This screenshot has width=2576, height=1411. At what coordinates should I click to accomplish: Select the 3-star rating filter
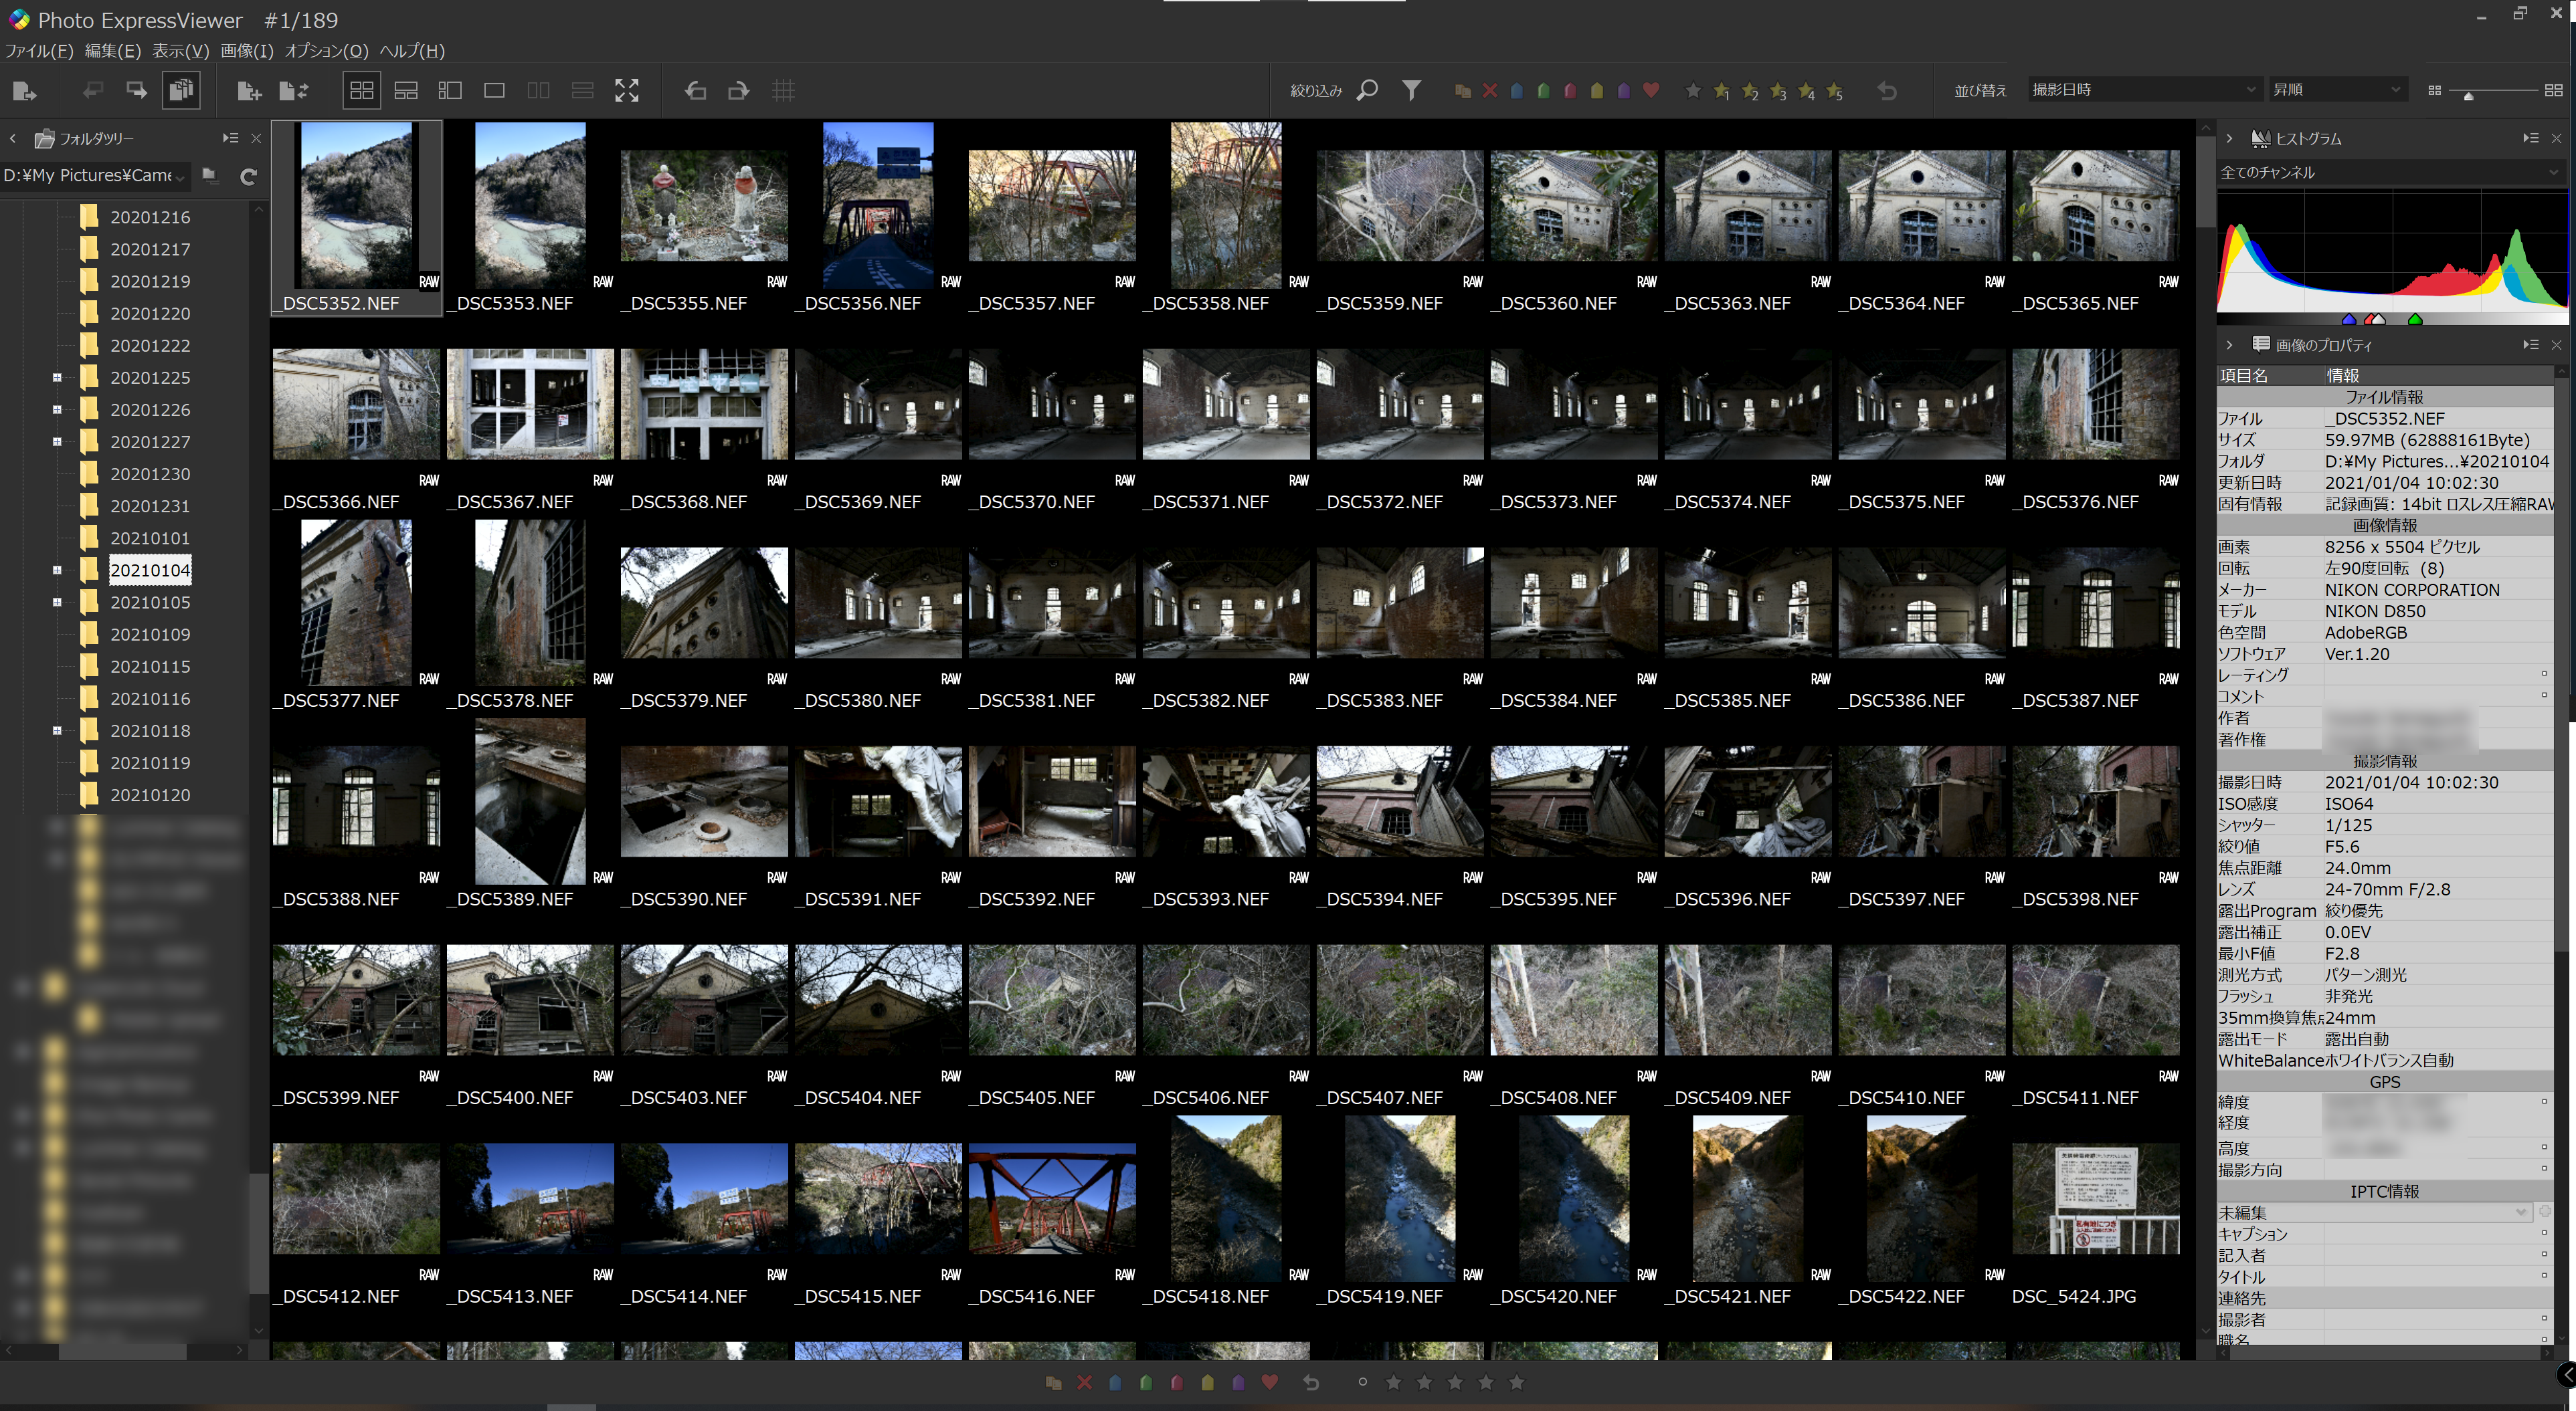[1778, 91]
